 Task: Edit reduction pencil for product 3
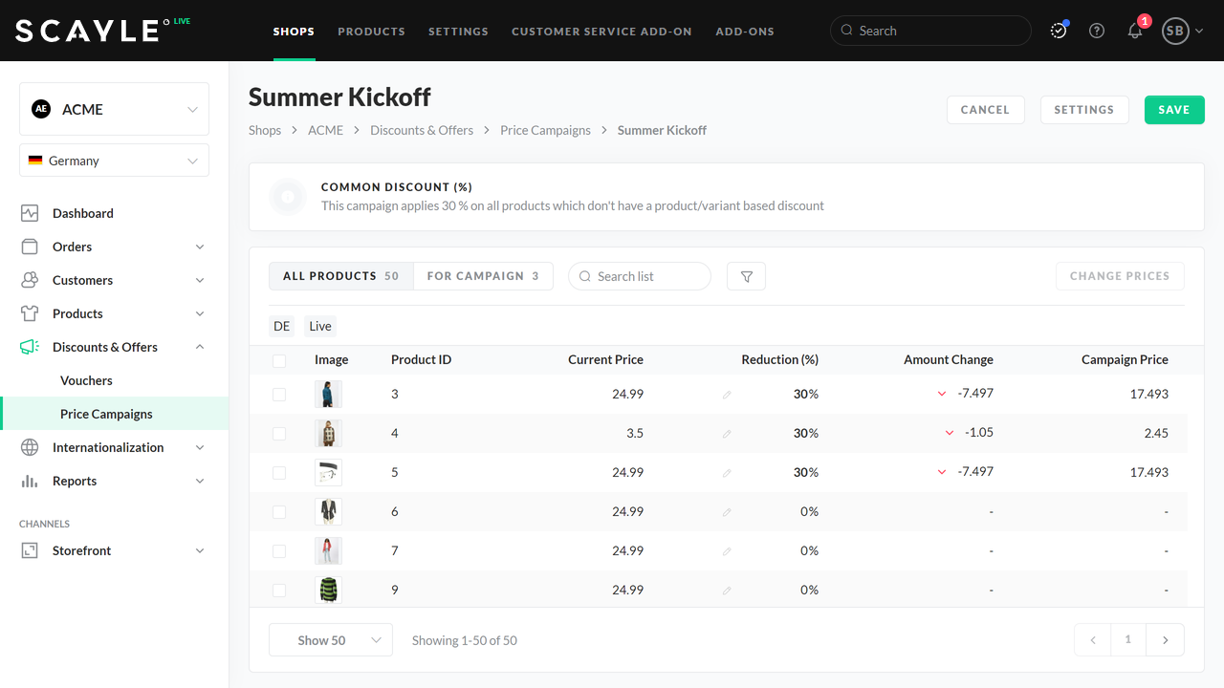[727, 395]
